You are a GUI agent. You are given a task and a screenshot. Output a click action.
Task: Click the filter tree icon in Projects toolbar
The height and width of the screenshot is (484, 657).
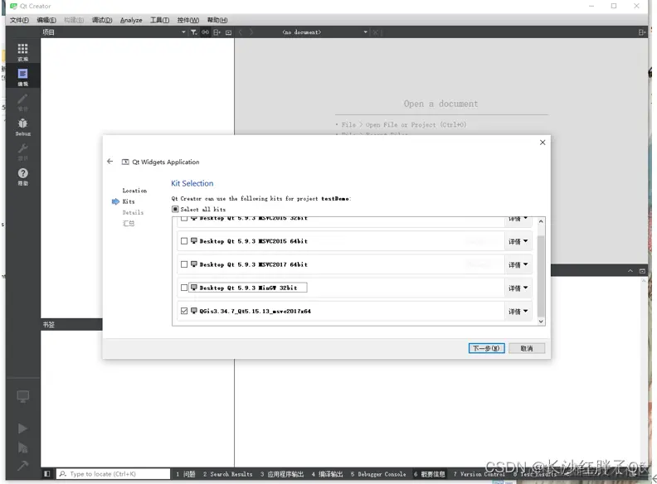click(x=193, y=32)
